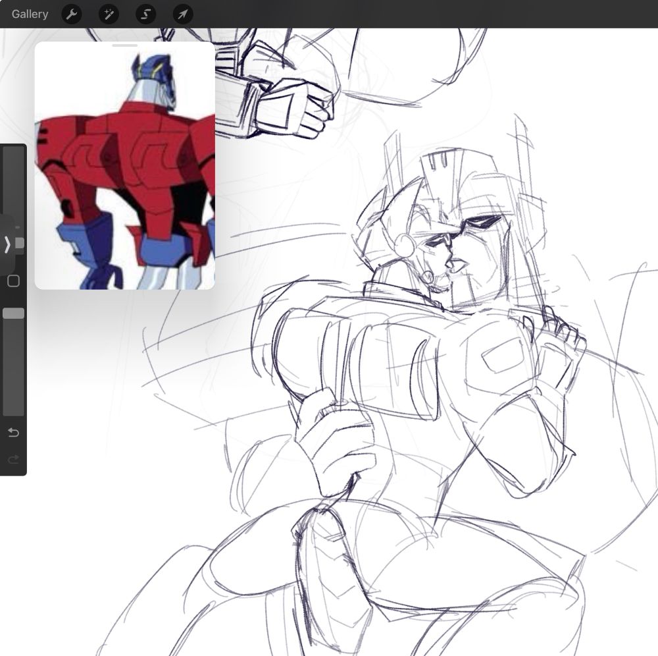Redo the last undone stroke

point(13,459)
